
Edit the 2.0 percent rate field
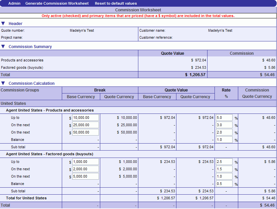[x=224, y=132]
